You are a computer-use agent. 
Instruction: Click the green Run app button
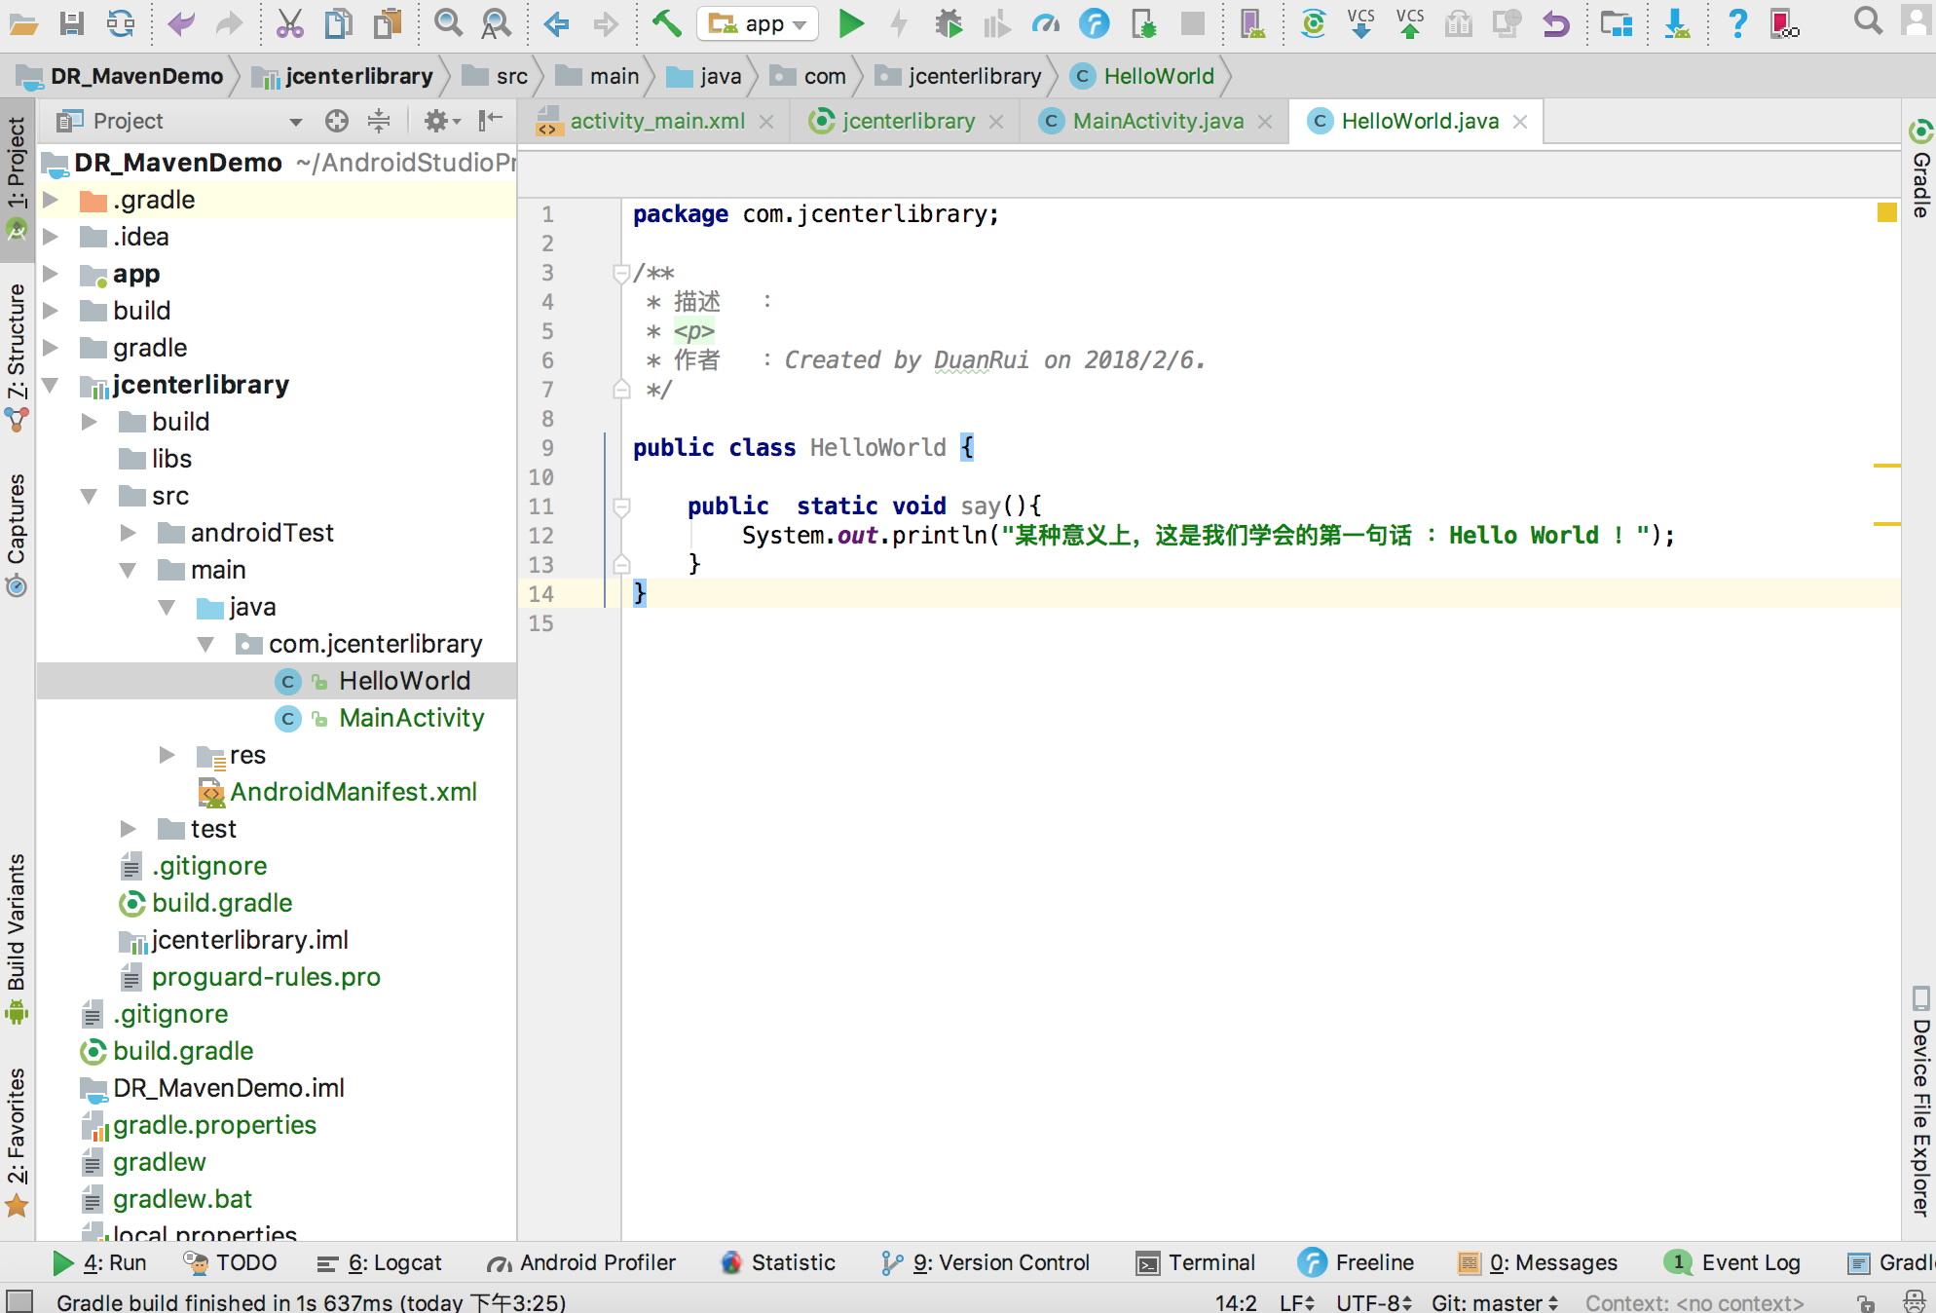pos(850,23)
